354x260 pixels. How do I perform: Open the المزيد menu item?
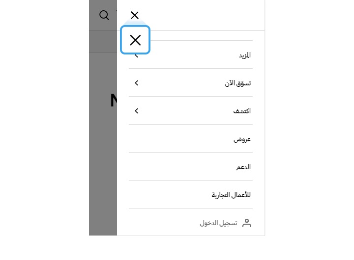coord(245,55)
